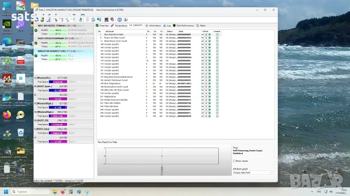Select the KINGSTON SA400S37120G disk entry
The width and height of the screenshot is (350, 196).
tap(63, 55)
